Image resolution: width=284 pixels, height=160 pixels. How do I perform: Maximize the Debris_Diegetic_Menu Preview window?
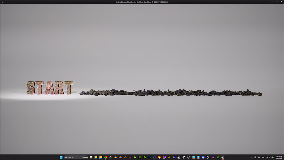pyautogui.click(x=277, y=2)
